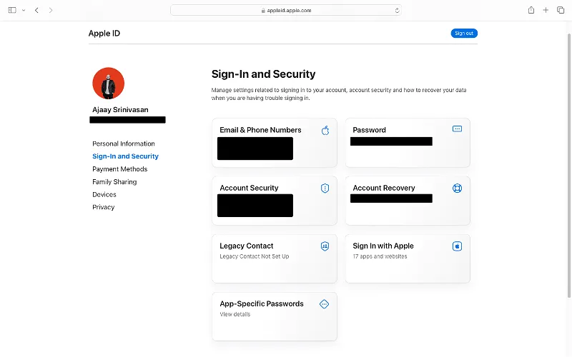Open Personal Information in the sidebar

click(123, 144)
